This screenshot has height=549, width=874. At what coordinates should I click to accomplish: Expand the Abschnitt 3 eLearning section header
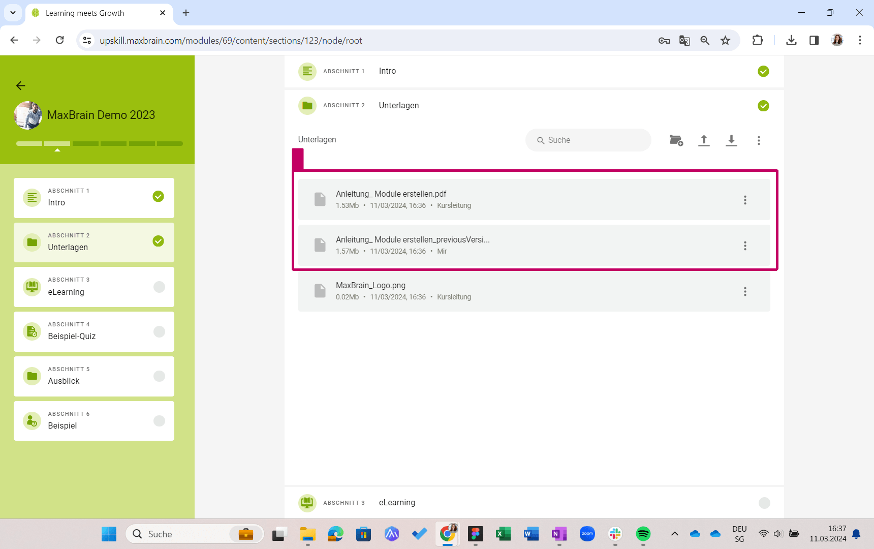(534, 503)
